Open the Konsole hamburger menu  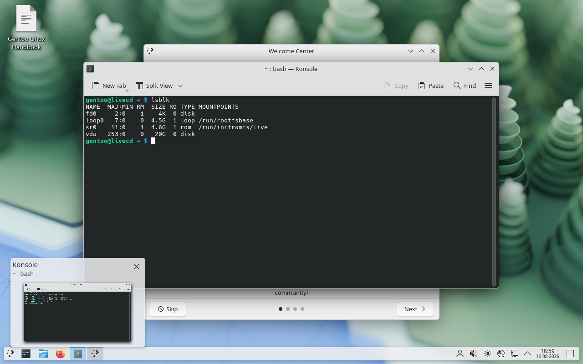[488, 86]
